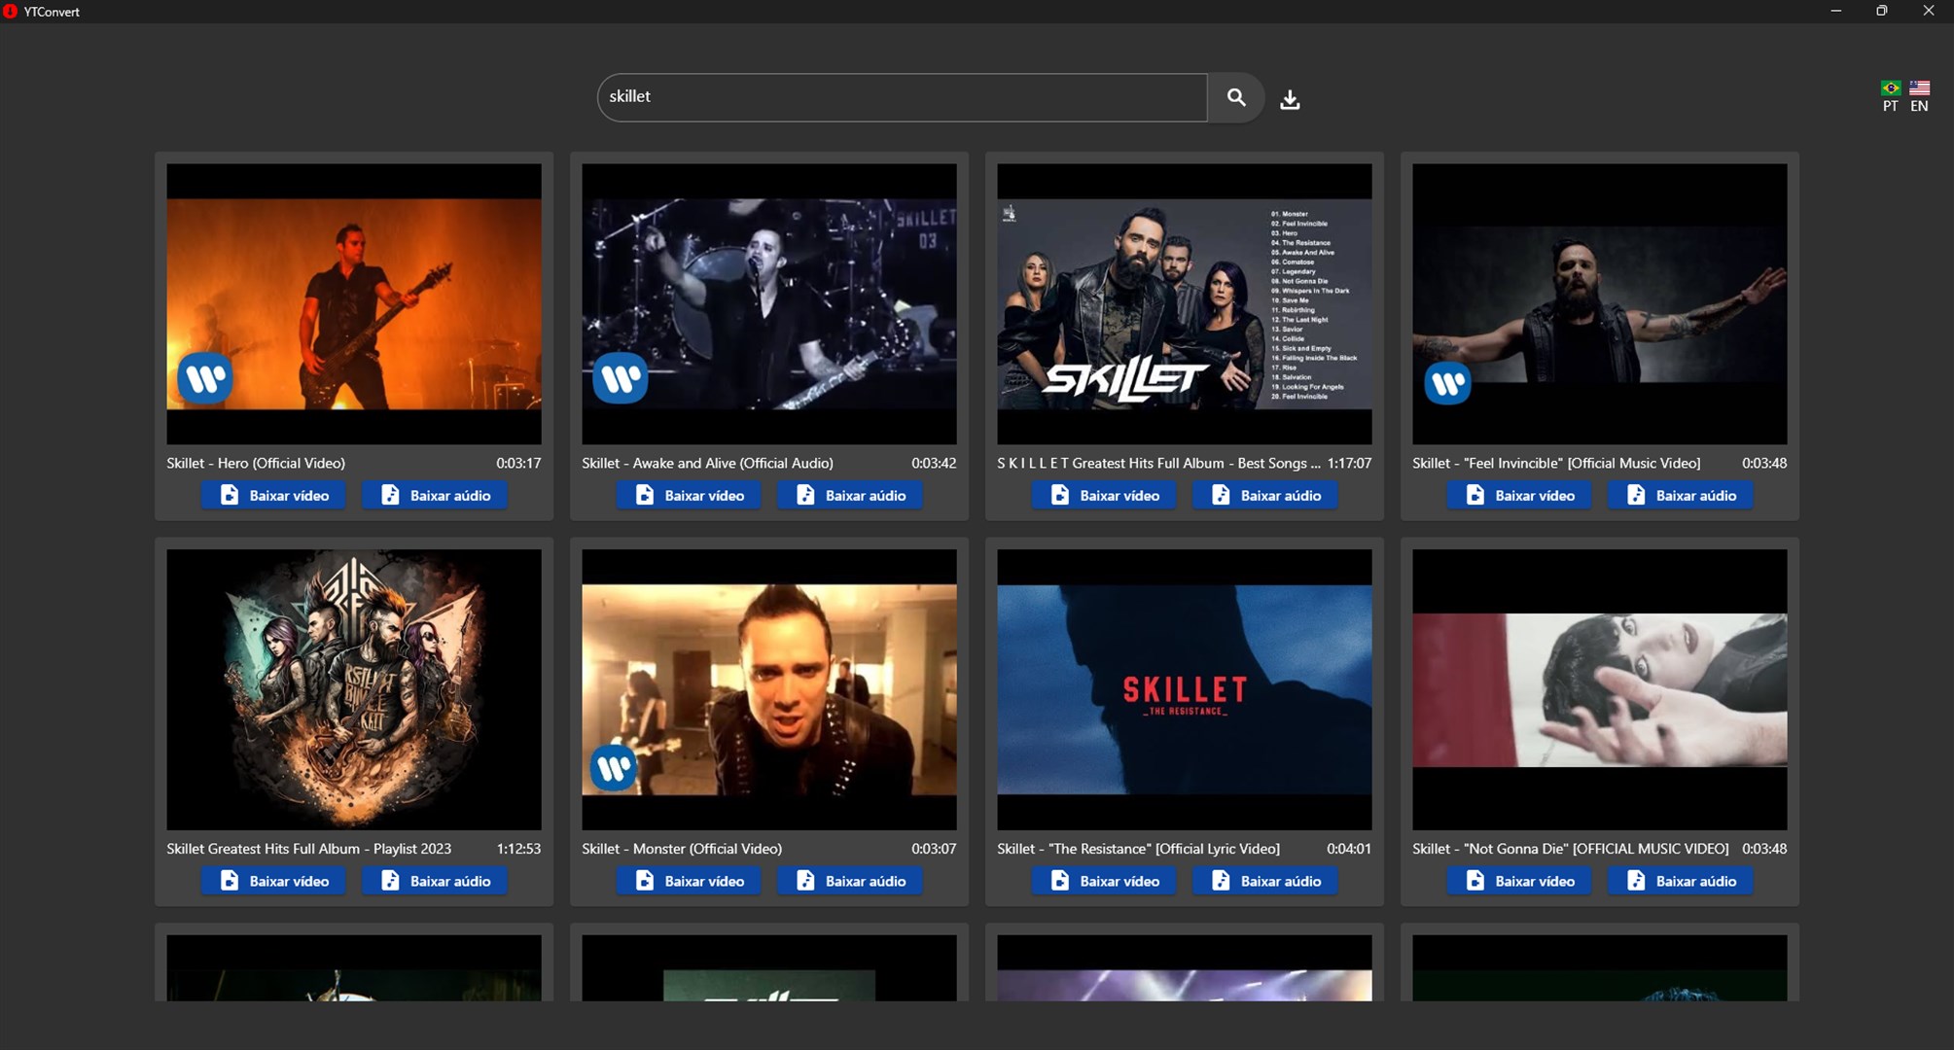1954x1050 pixels.
Task: Open The Resistance lyric video thumbnail
Action: [x=1184, y=689]
